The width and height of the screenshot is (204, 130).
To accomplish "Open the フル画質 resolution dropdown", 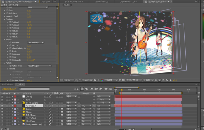I will [x=111, y=80].
